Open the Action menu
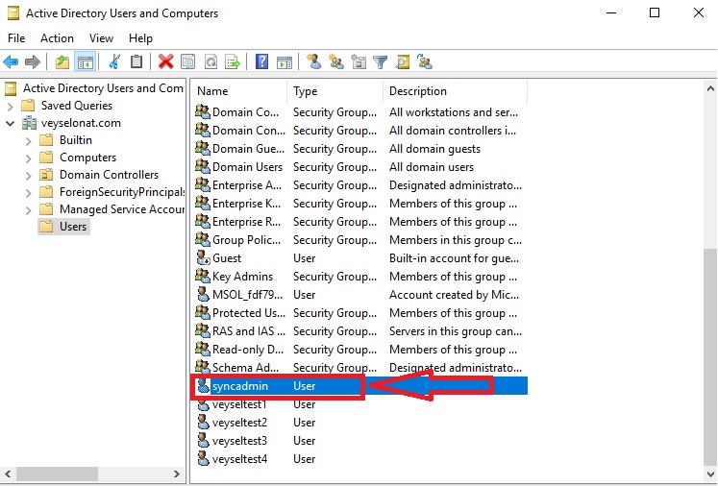This screenshot has height=486, width=718. [57, 38]
